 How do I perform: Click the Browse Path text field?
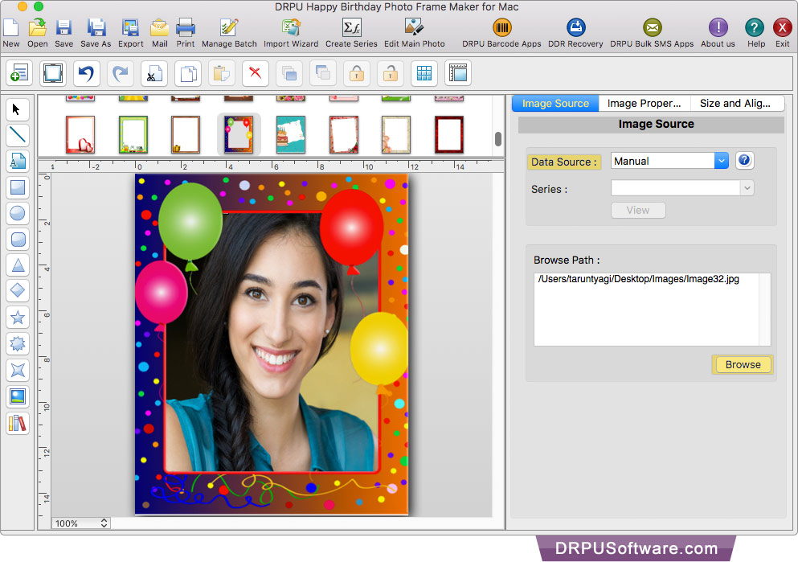[x=652, y=309]
